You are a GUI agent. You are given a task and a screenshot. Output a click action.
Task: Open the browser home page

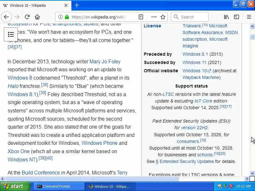[37, 17]
